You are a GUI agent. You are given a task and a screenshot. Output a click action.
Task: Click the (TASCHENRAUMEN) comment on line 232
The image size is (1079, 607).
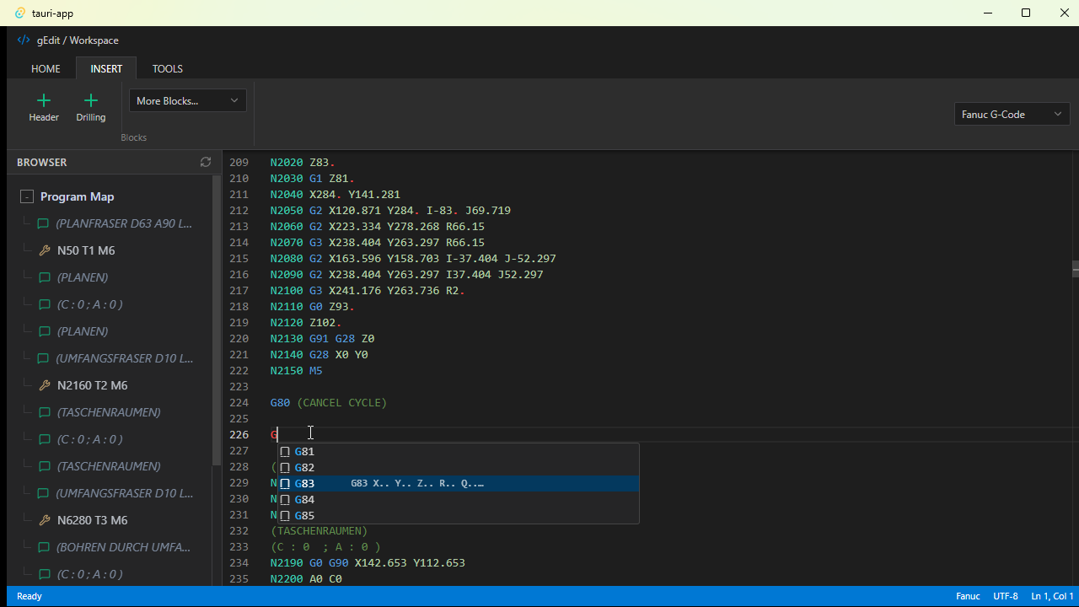(319, 531)
